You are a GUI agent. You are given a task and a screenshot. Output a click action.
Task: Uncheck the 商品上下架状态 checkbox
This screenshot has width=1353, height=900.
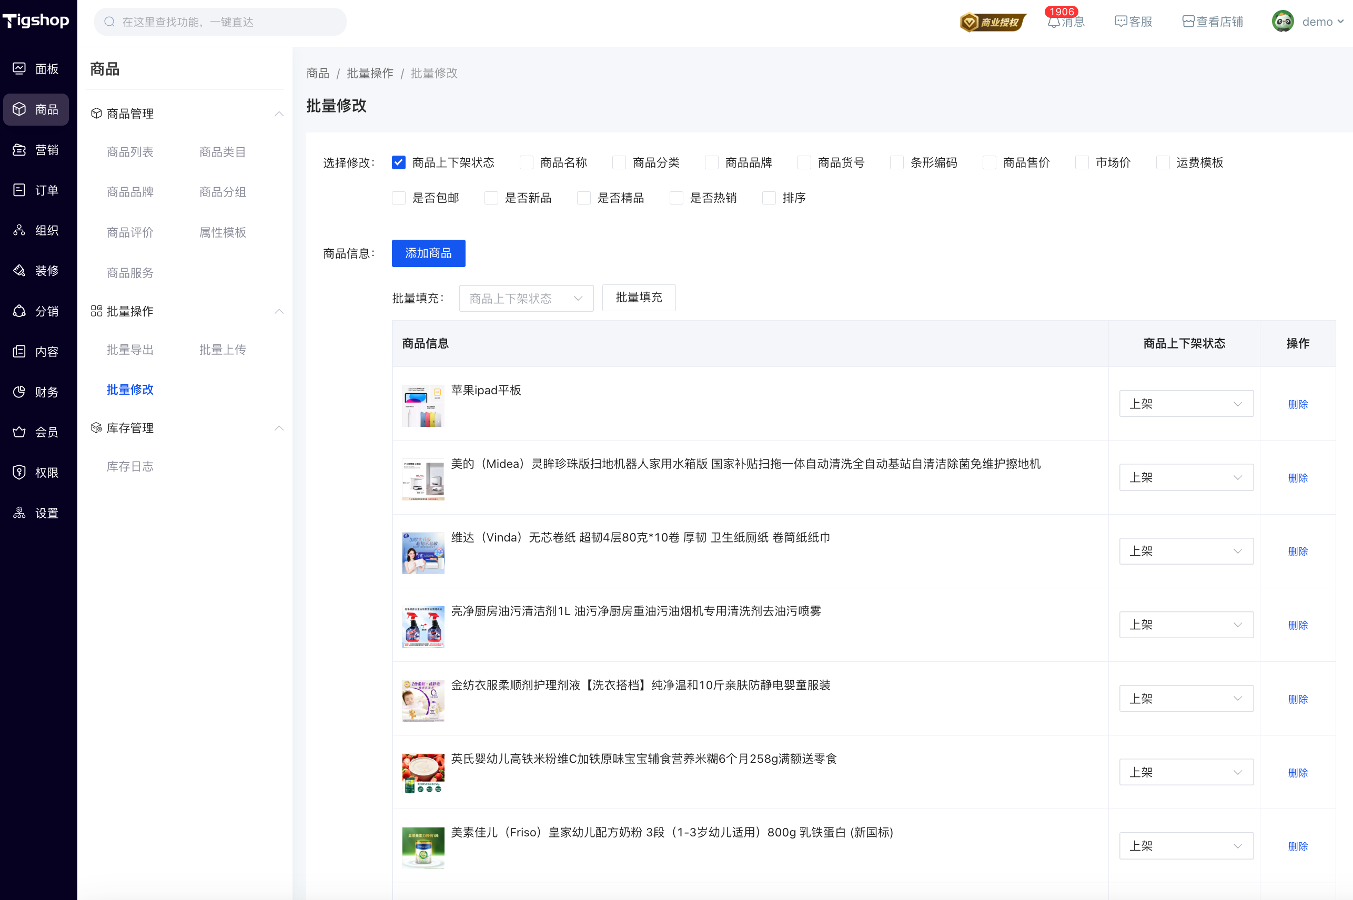point(399,162)
